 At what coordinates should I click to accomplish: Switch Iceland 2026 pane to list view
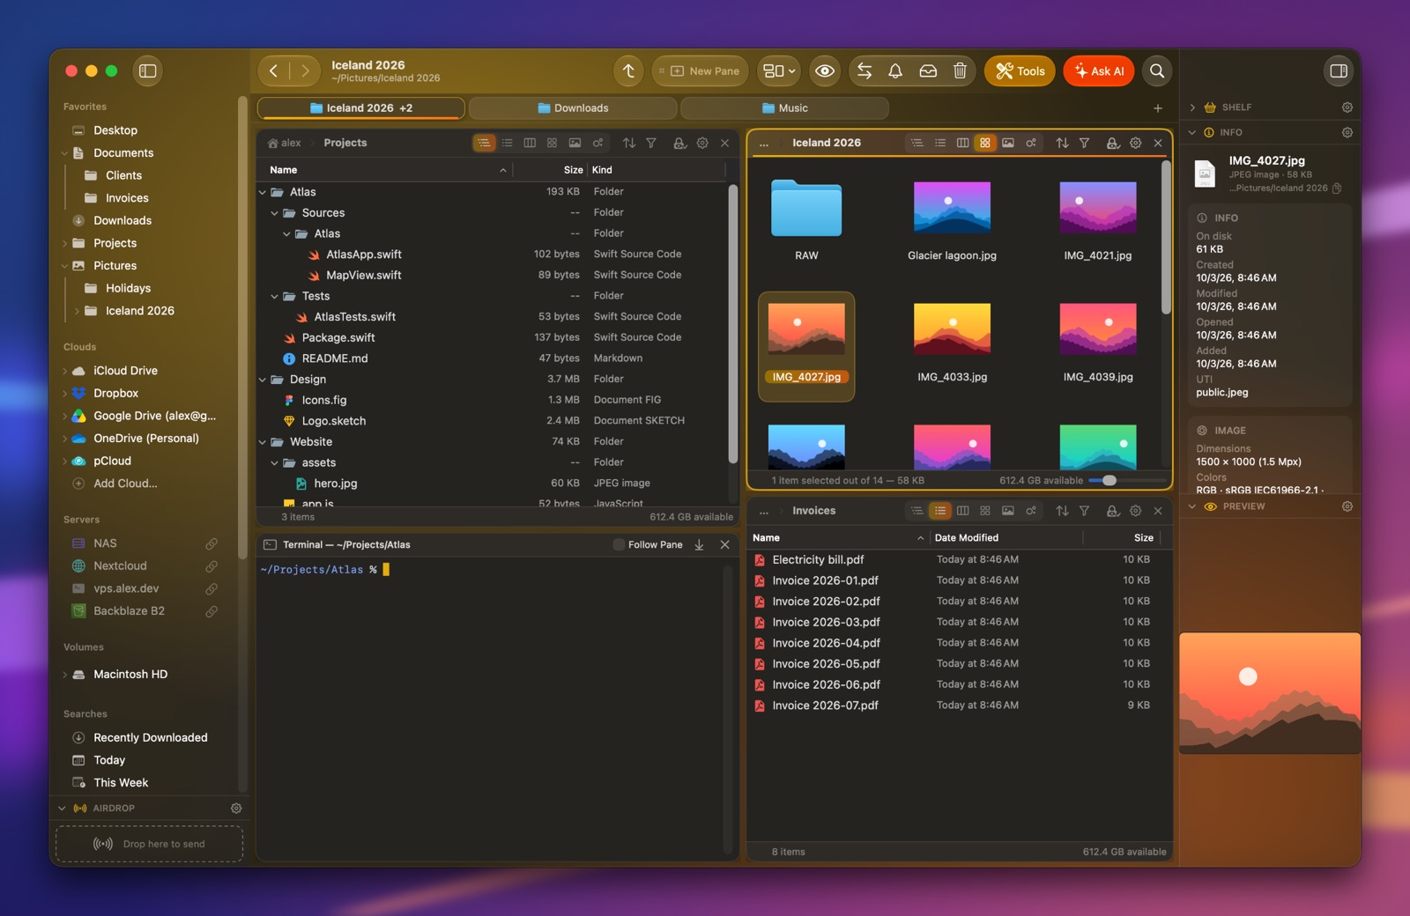click(x=940, y=143)
